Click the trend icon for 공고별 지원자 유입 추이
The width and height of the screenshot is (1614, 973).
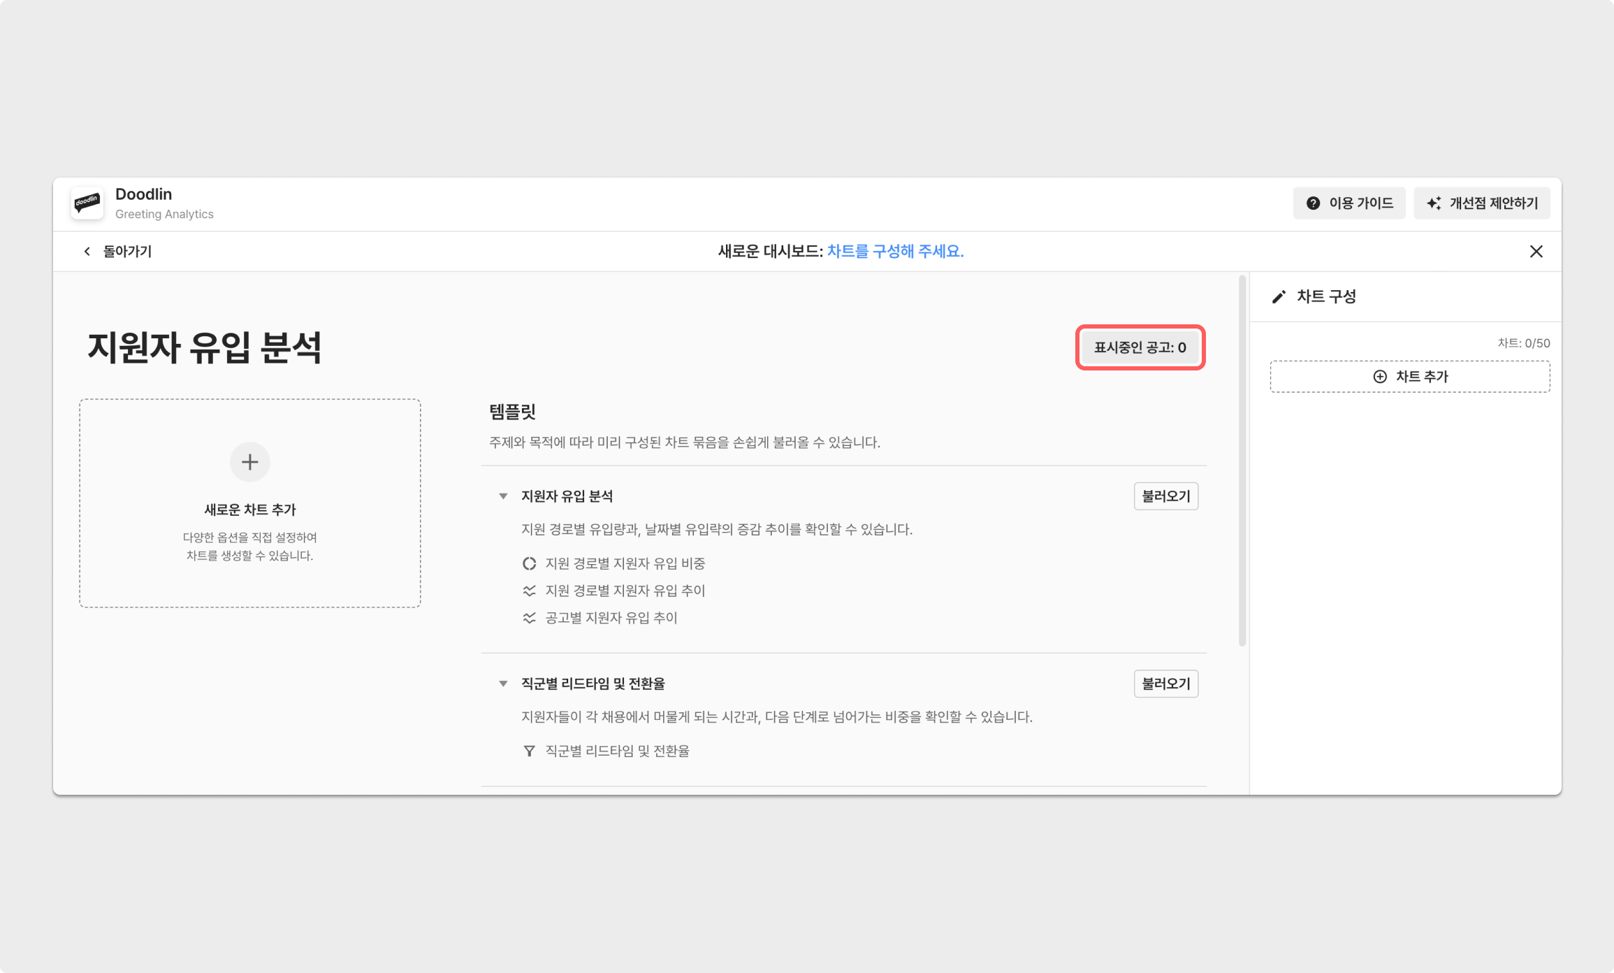(x=530, y=618)
